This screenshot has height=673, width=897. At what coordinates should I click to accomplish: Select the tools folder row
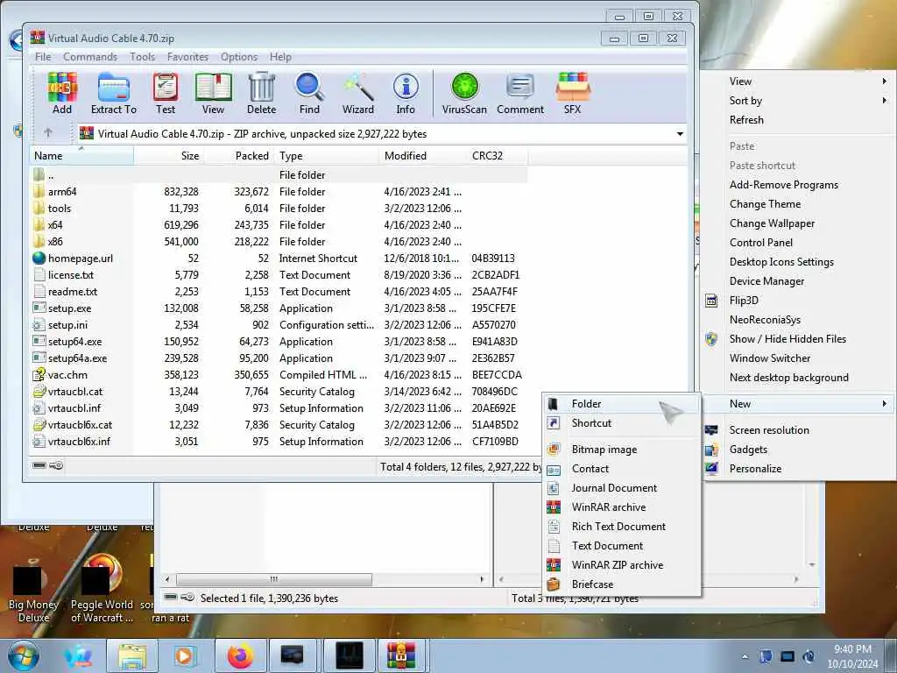pos(278,209)
